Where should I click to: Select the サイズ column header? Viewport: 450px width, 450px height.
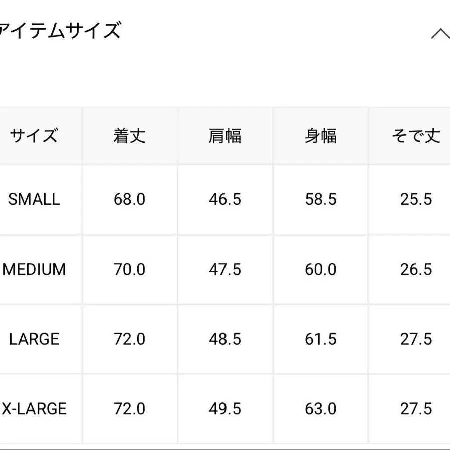(34, 136)
